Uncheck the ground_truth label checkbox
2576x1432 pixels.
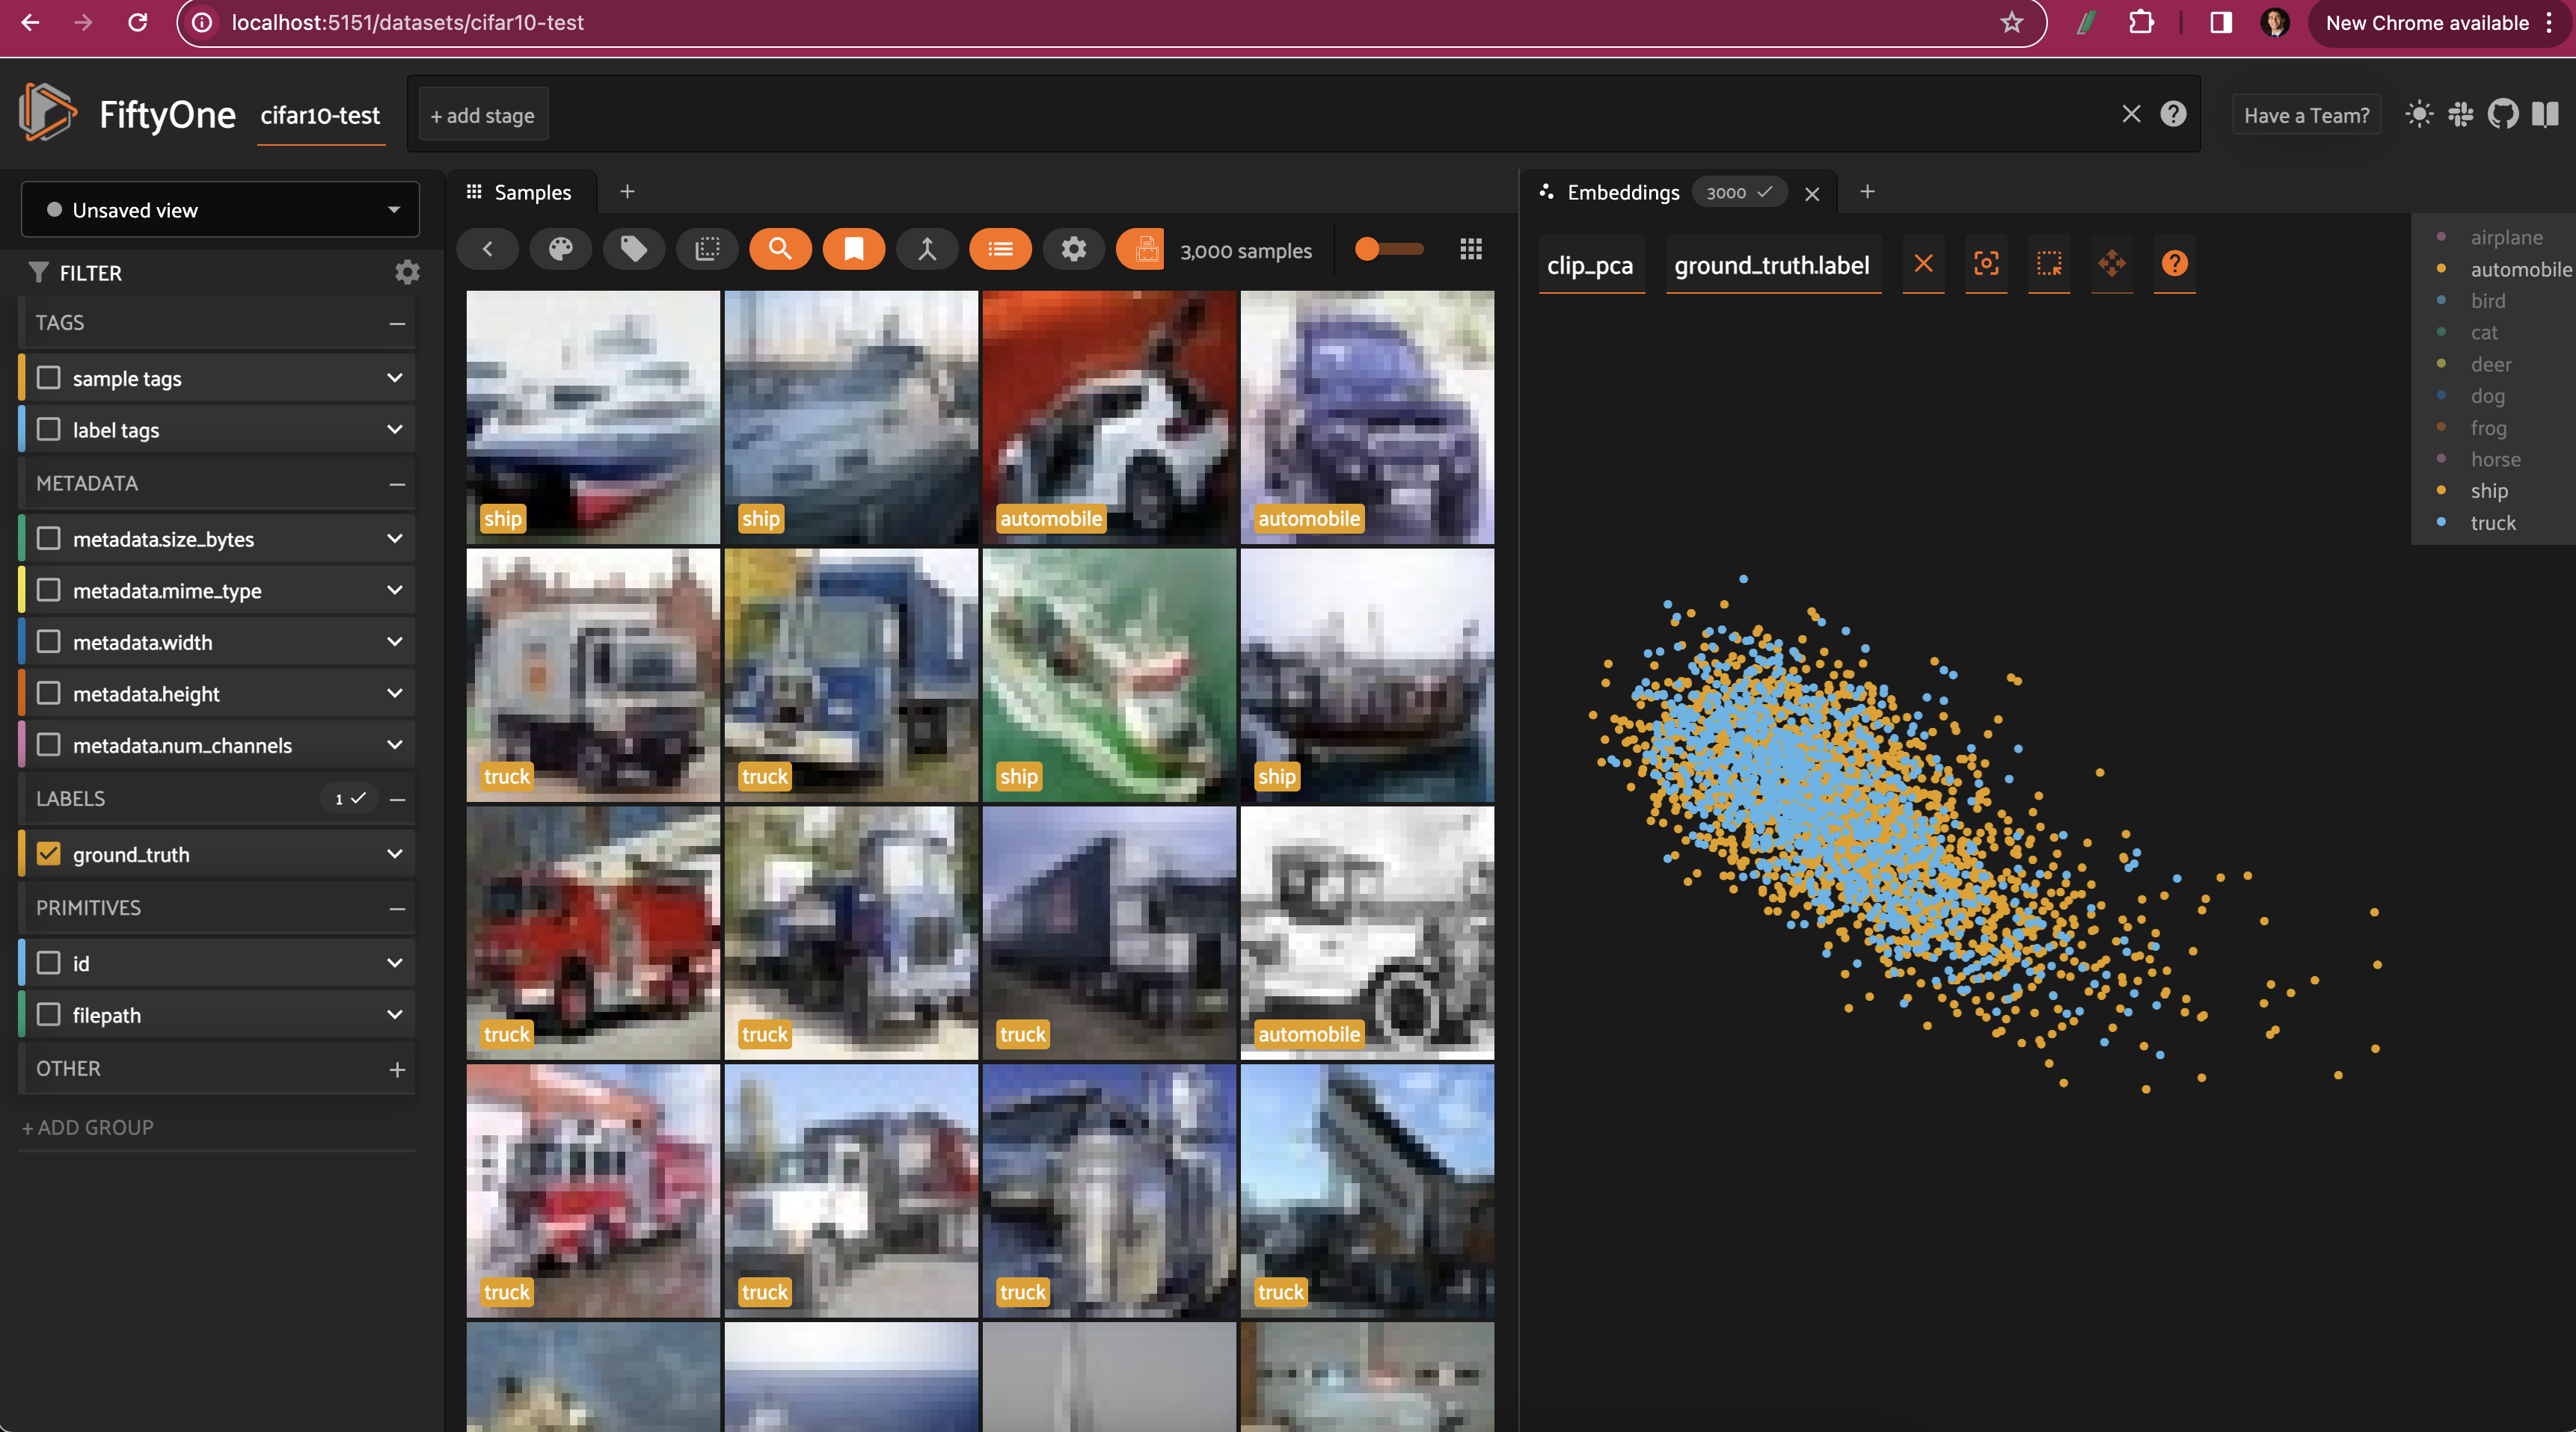48,854
